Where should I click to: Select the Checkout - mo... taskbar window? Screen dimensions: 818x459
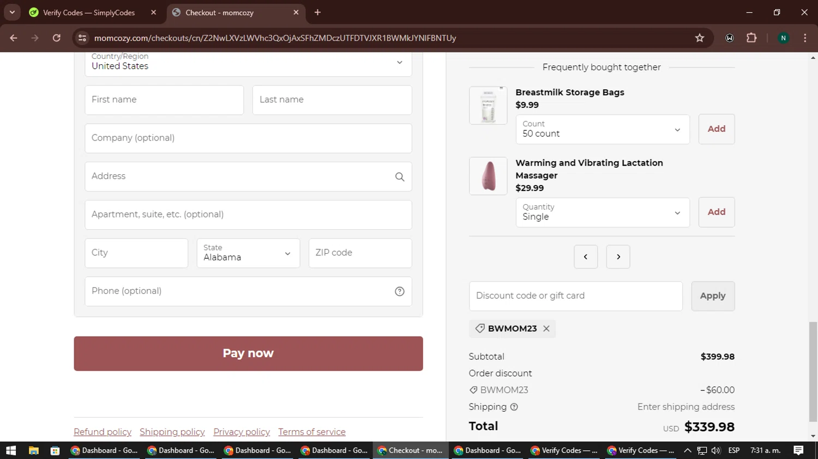pyautogui.click(x=411, y=450)
